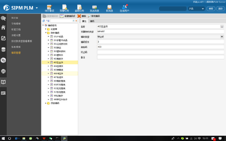Click the 终止码 input field
Viewport: 226px width, 141px height.
click(160, 52)
